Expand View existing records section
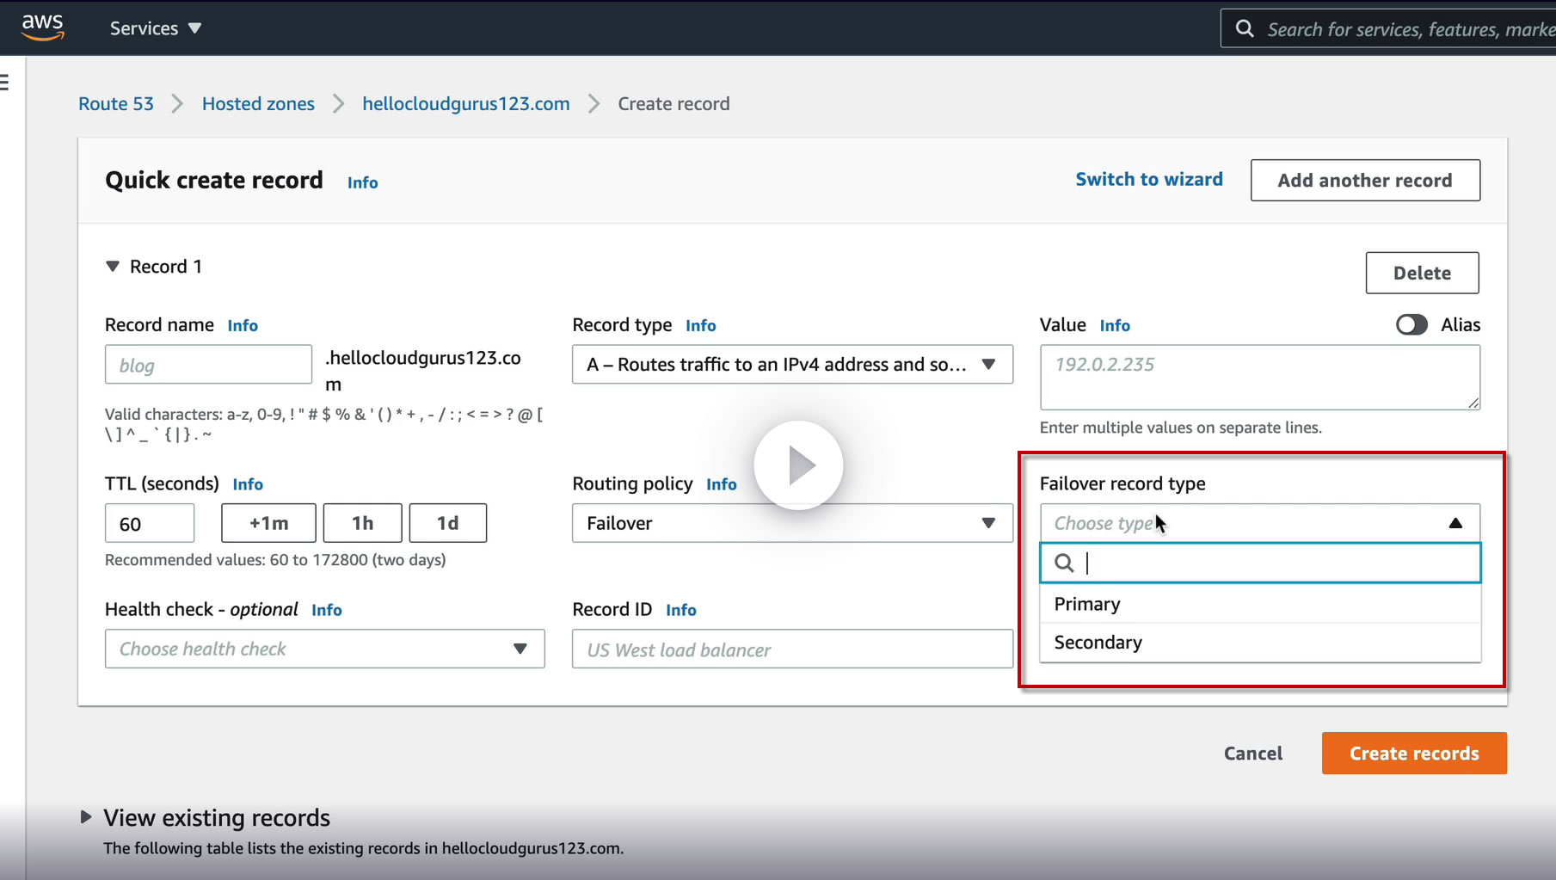This screenshot has height=880, width=1556. coord(86,817)
